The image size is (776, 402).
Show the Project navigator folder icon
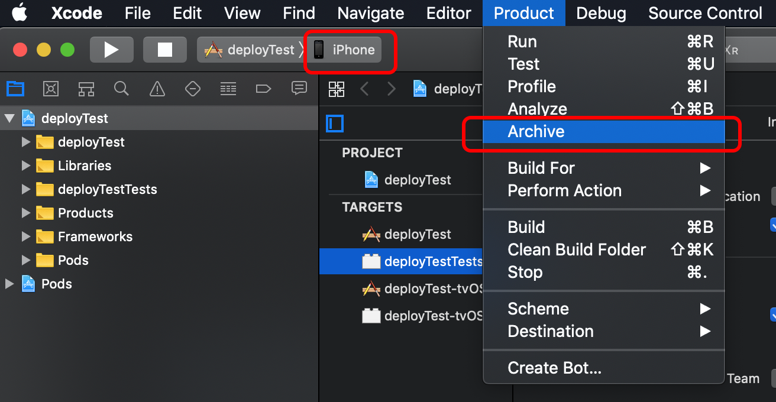[15, 89]
